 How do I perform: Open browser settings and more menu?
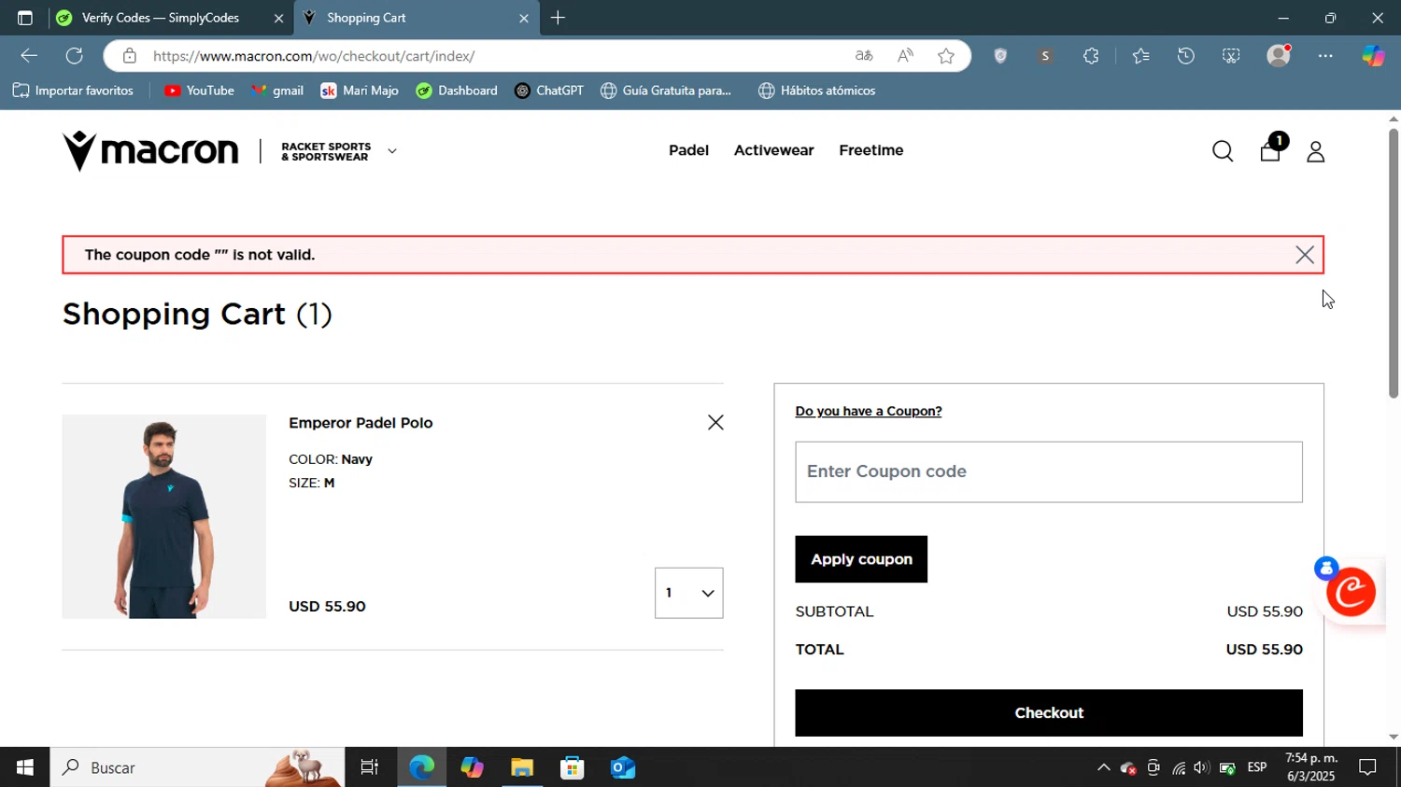click(x=1325, y=56)
